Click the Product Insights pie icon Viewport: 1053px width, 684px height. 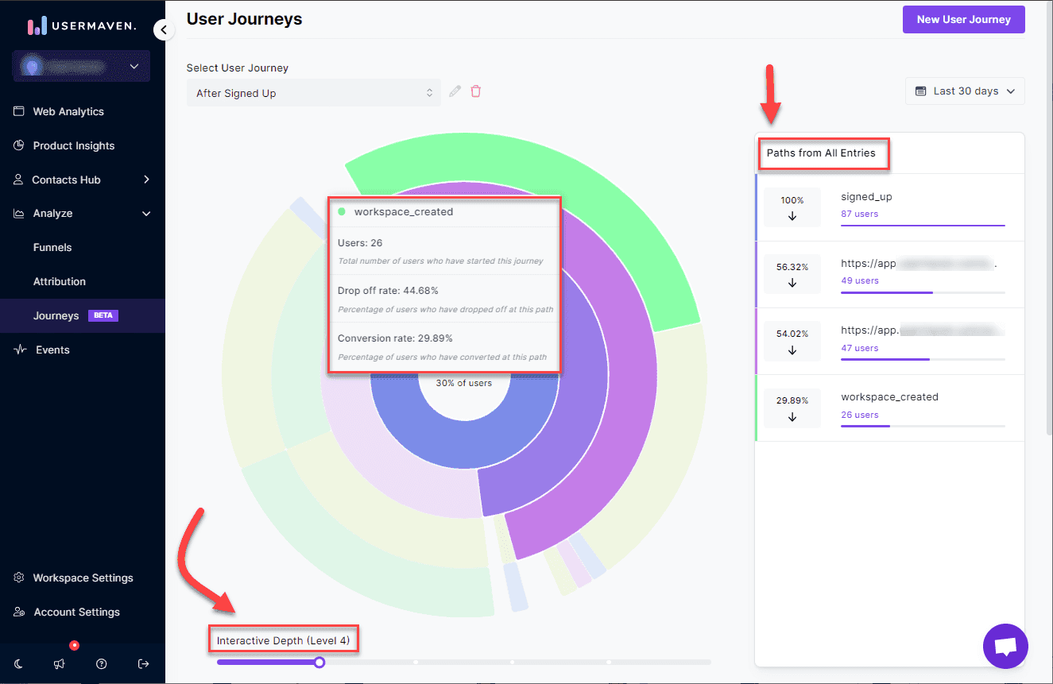19,146
